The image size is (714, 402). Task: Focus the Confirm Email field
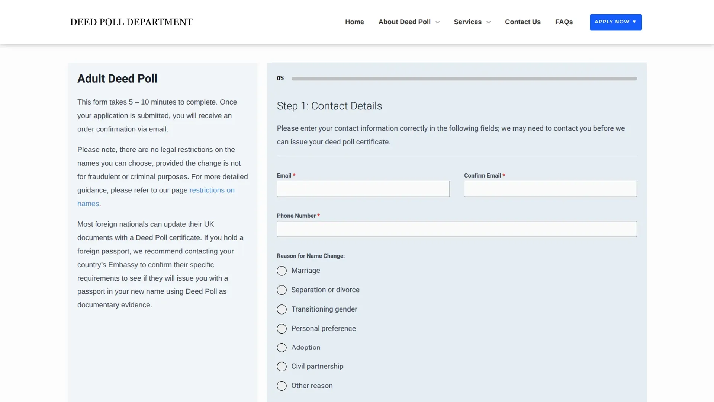[x=550, y=189]
